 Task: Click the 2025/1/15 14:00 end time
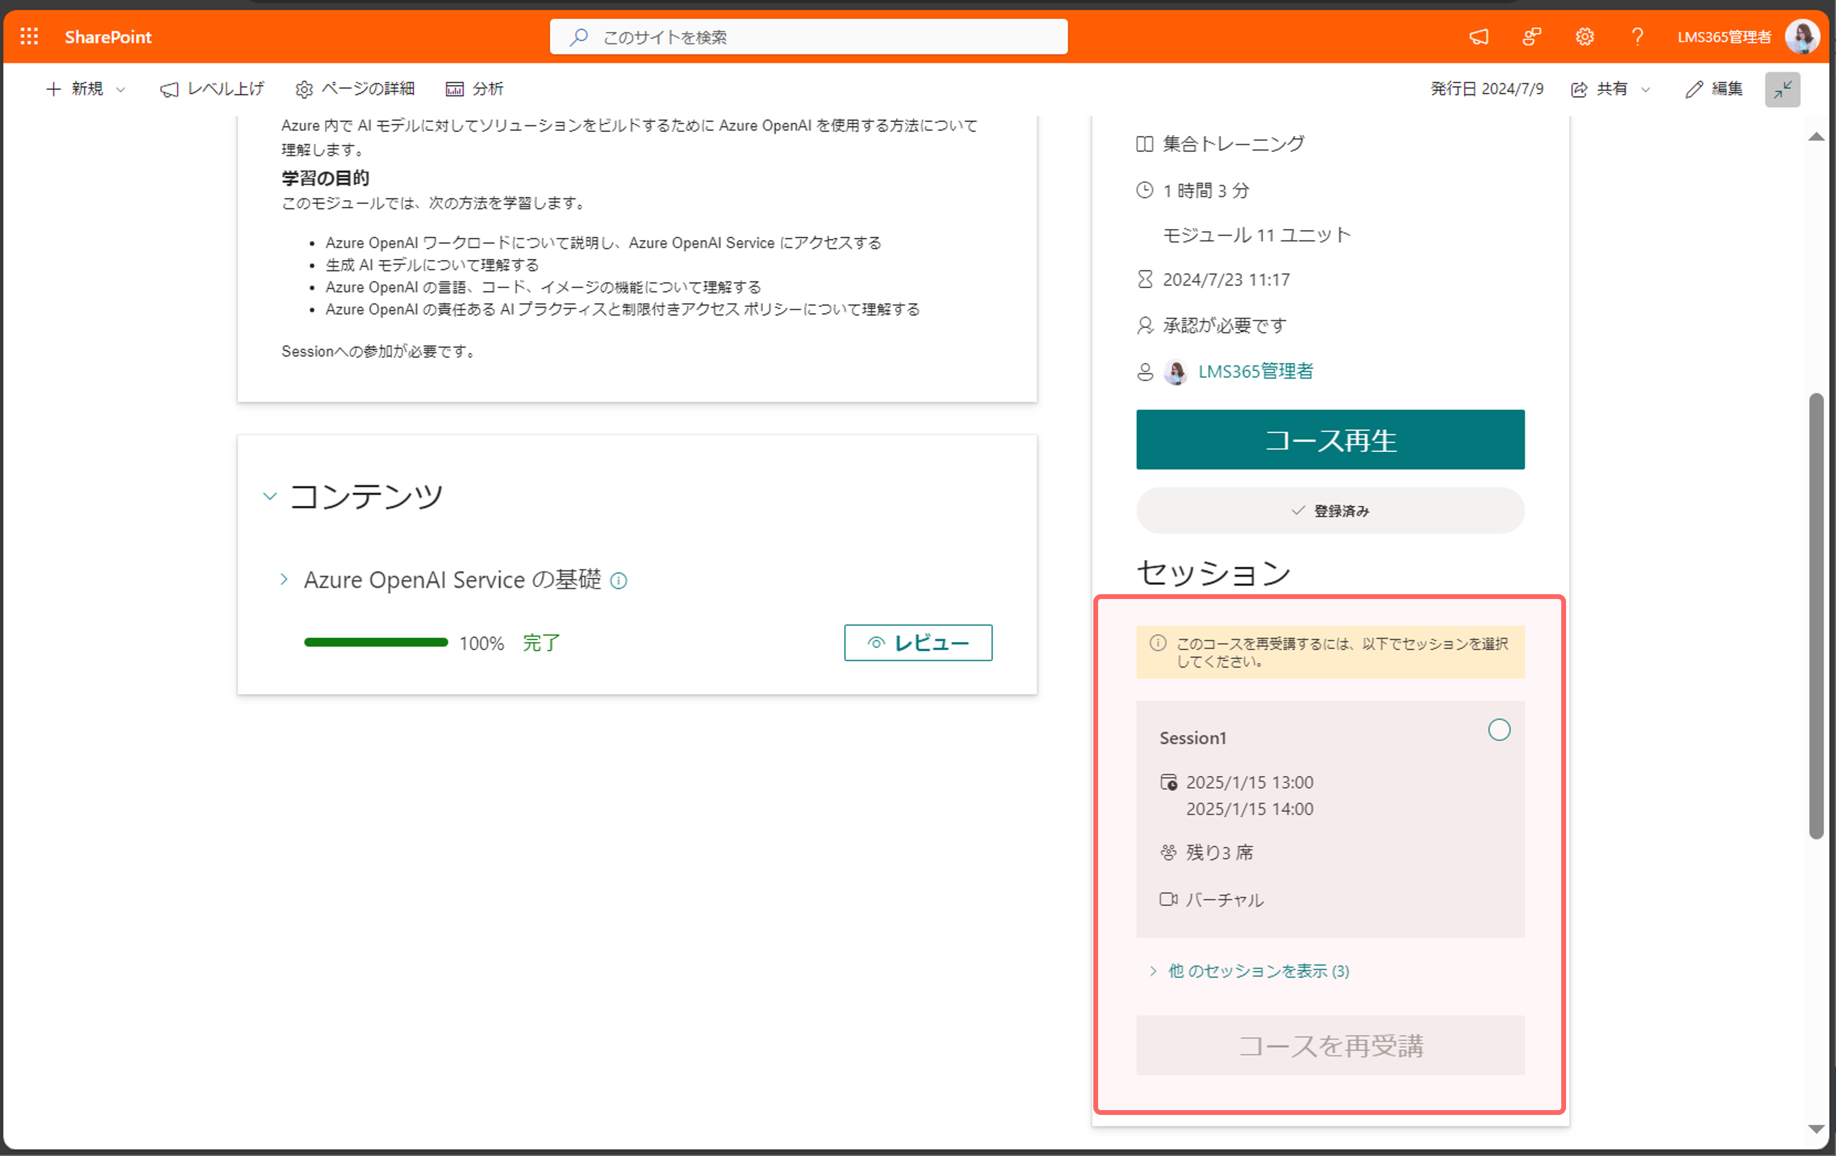(x=1249, y=808)
